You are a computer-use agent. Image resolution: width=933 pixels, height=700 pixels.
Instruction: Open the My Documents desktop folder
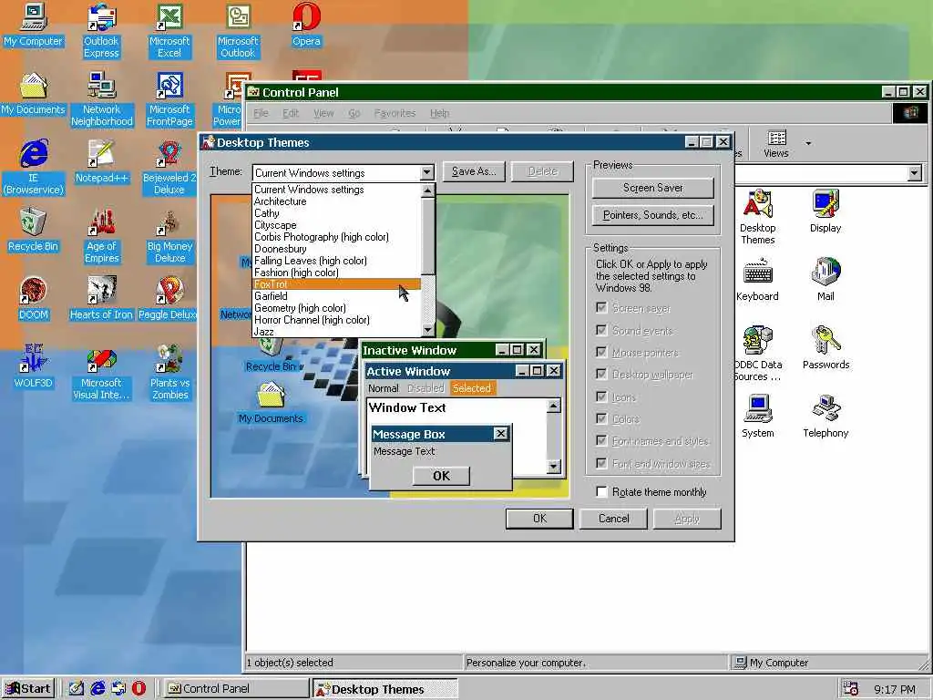(x=34, y=94)
